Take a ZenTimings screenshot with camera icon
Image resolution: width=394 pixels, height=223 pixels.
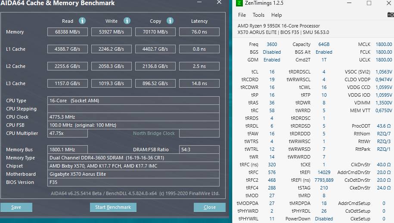tap(391, 15)
